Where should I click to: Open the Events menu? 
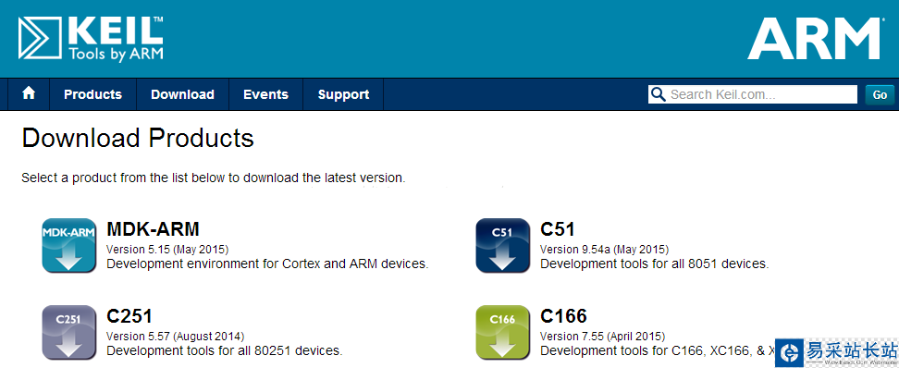[x=265, y=94]
